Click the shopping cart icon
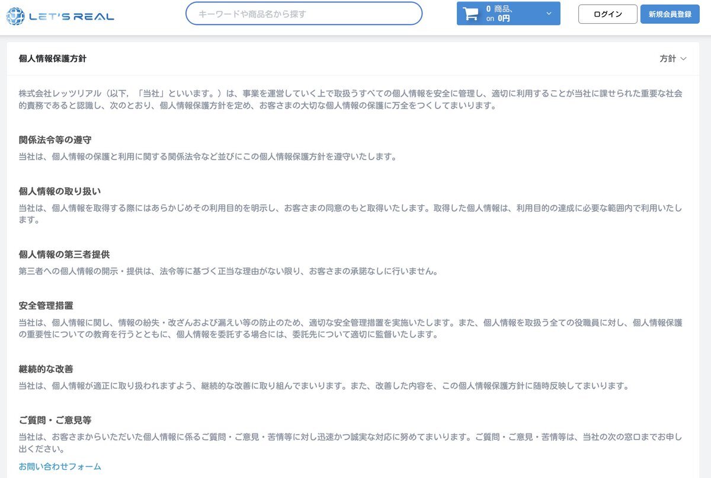Screen dimensions: 711x478 (470, 14)
